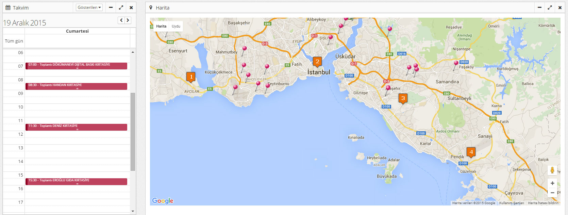The width and height of the screenshot is (568, 215).
Task: Click the pink pin near Mahmutbey
Action: (x=244, y=51)
